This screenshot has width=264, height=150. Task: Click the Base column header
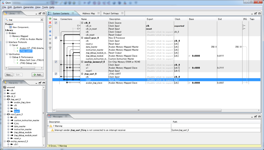coord(202,19)
